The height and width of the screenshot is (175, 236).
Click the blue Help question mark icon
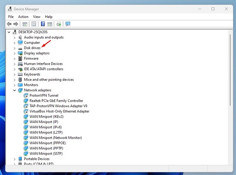point(43,24)
